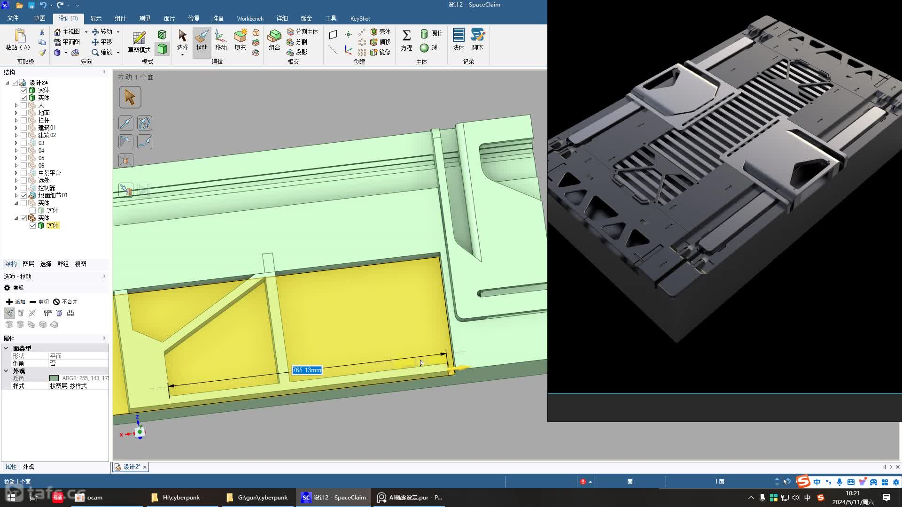
Task: Expand the 人 tree node
Action: [x=16, y=105]
